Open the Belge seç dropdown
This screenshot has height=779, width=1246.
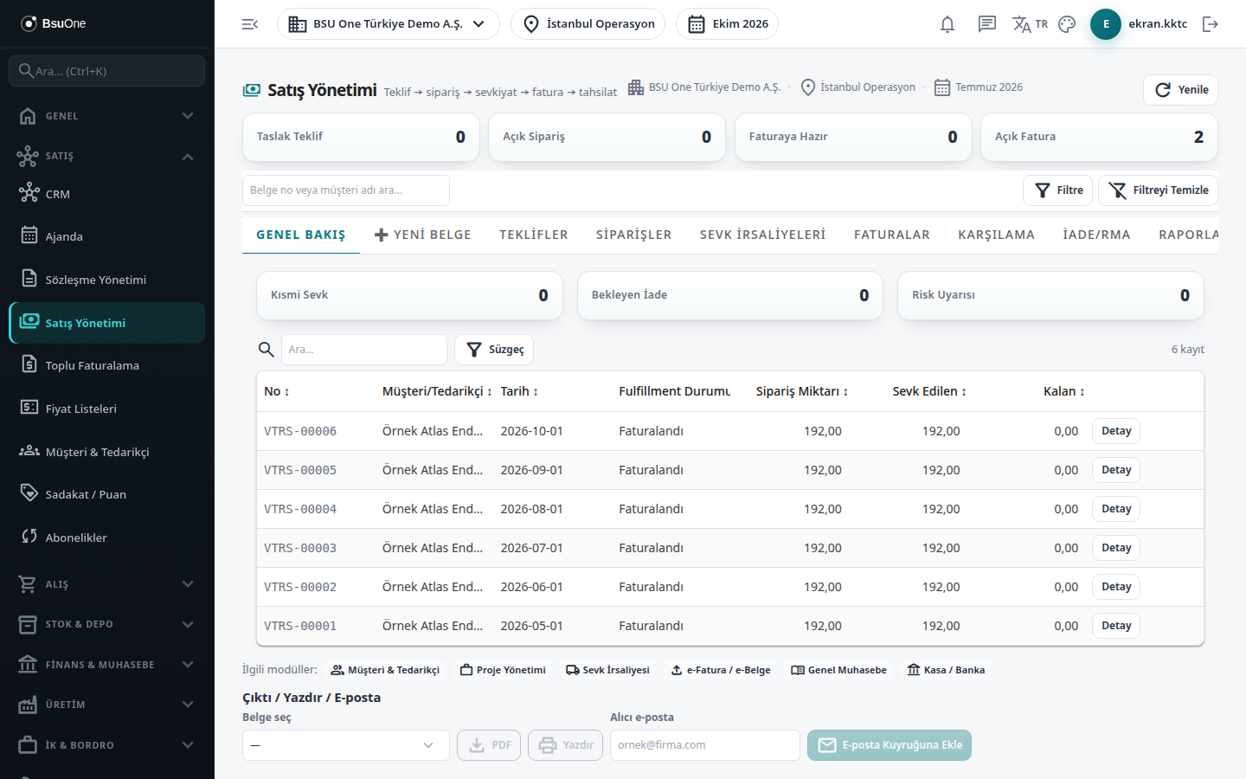[x=346, y=745]
